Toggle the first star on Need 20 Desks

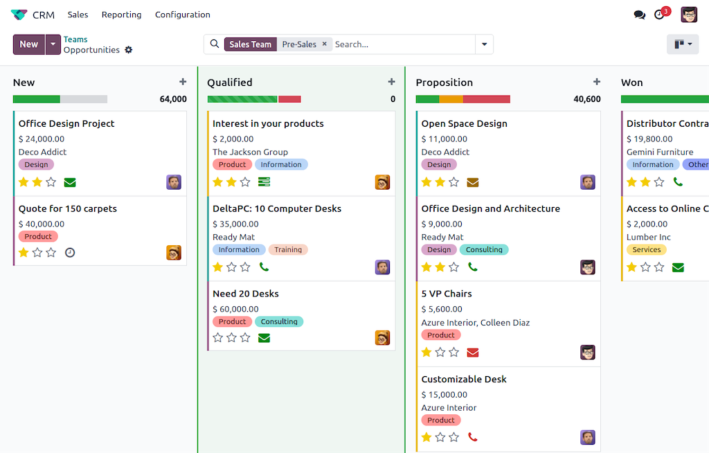click(x=217, y=338)
